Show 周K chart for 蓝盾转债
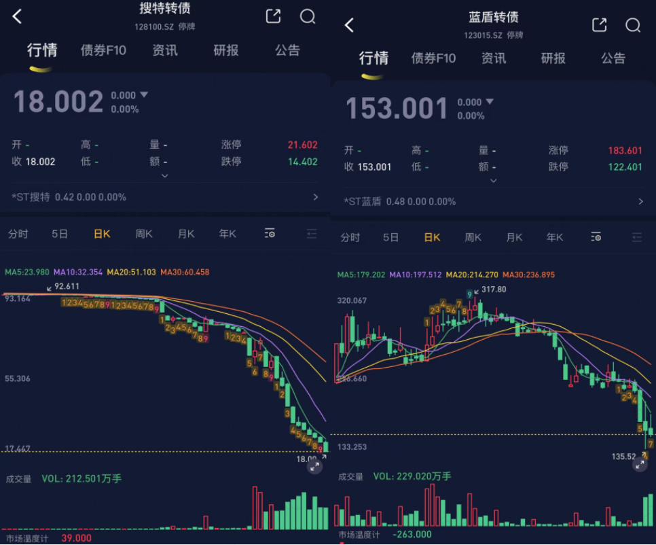Screen dimensions: 656x545 (473, 237)
